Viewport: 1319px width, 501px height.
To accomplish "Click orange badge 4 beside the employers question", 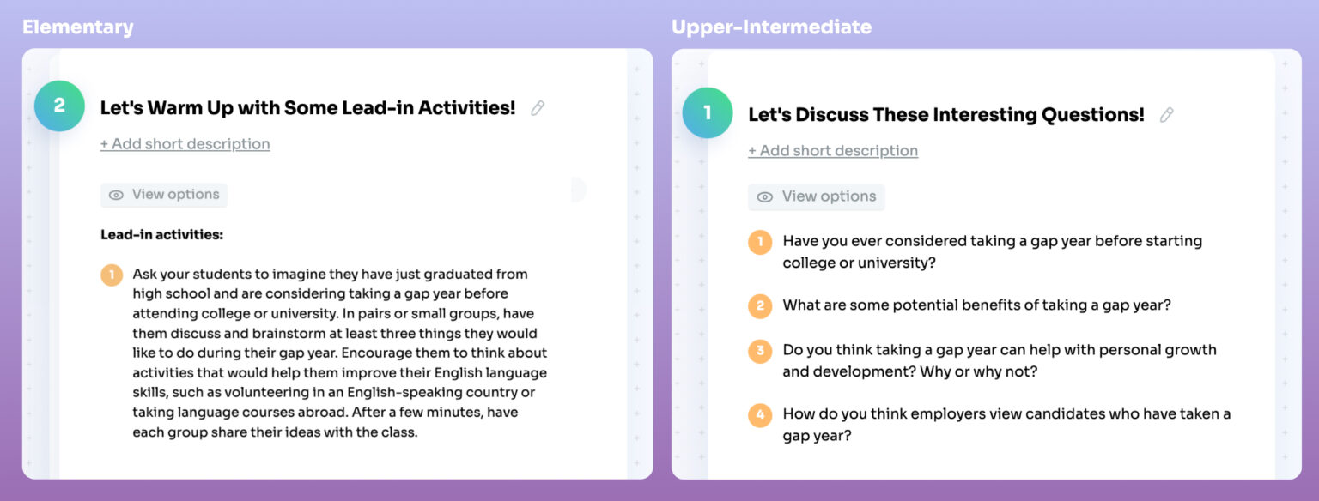I will pos(760,414).
